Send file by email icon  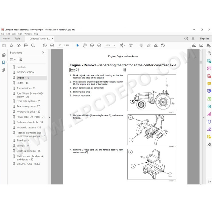201,45
